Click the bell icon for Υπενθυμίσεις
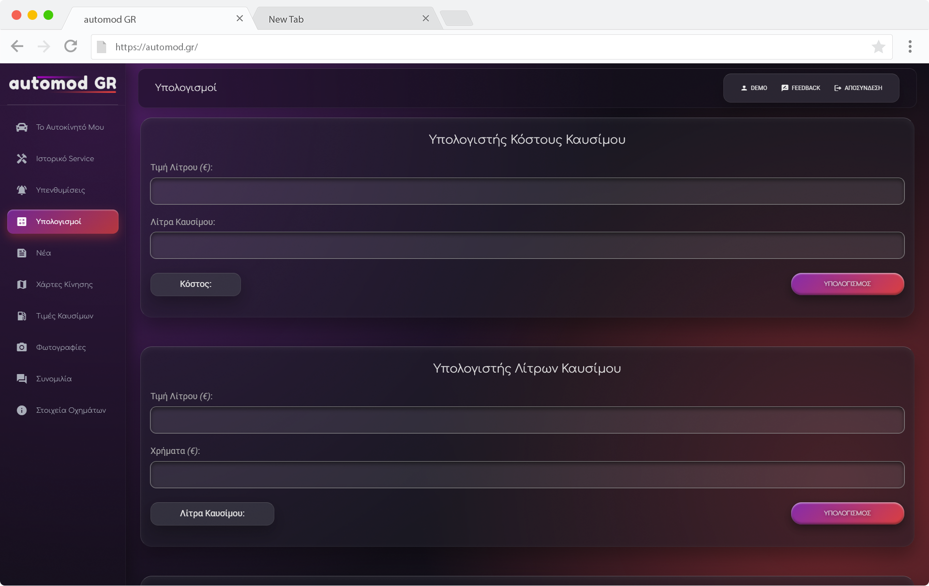Image resolution: width=929 pixels, height=586 pixels. pos(22,190)
